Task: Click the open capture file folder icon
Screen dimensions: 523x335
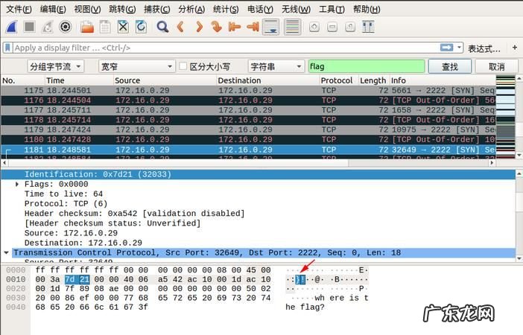Action: click(x=87, y=27)
